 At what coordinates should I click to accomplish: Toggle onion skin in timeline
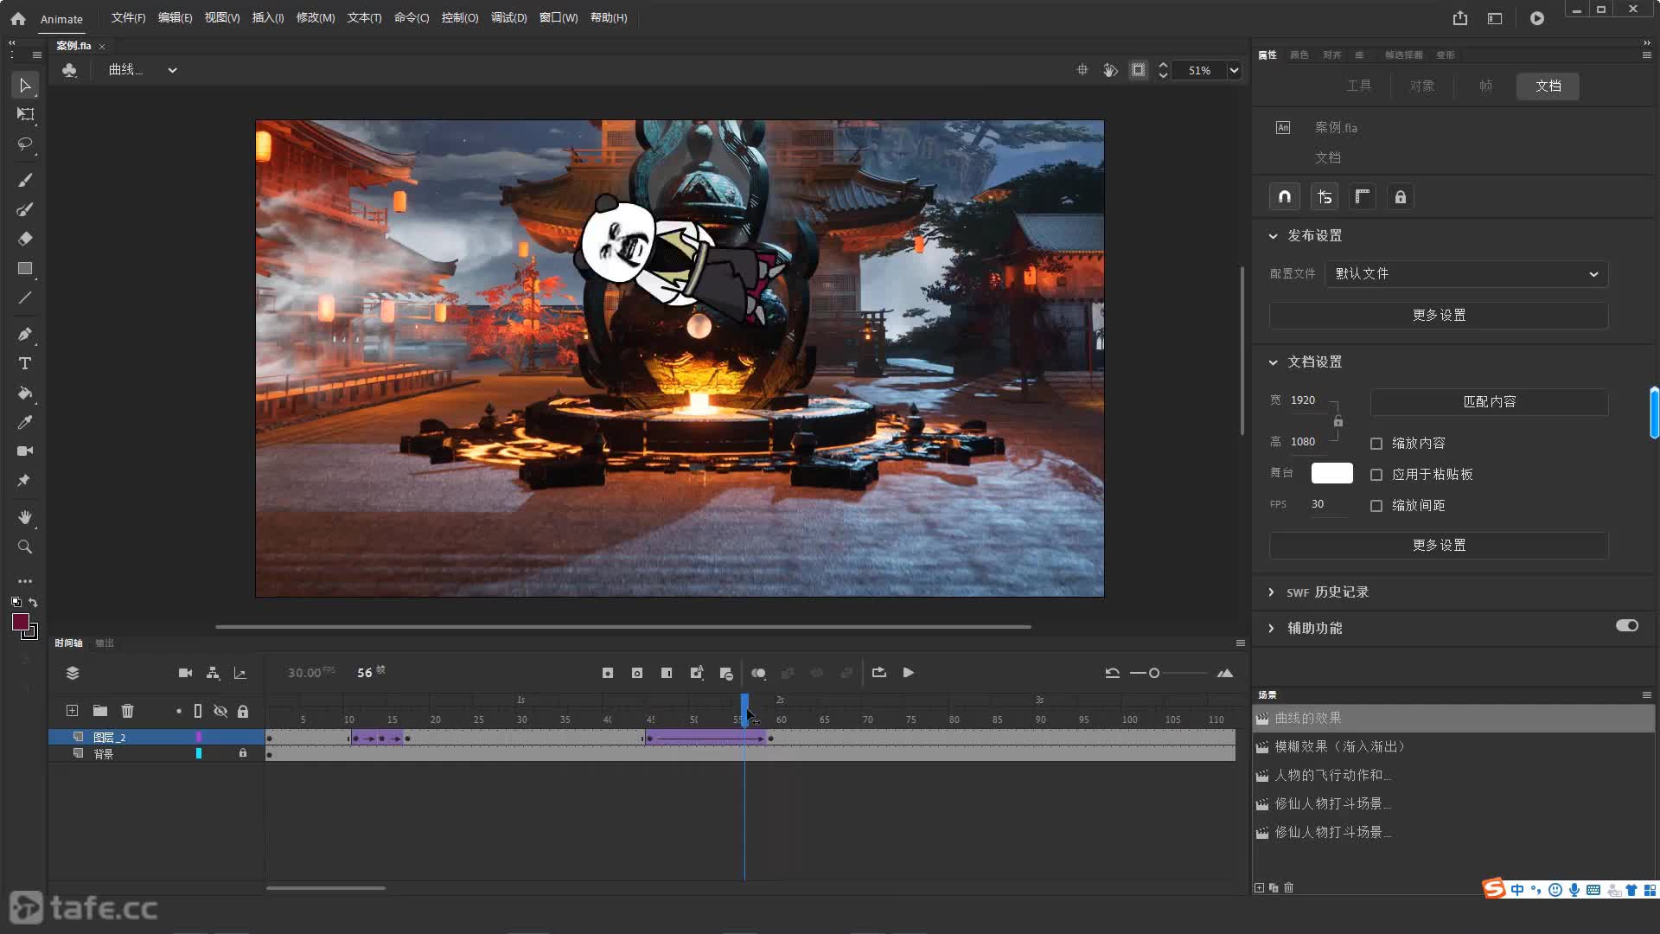(x=758, y=673)
